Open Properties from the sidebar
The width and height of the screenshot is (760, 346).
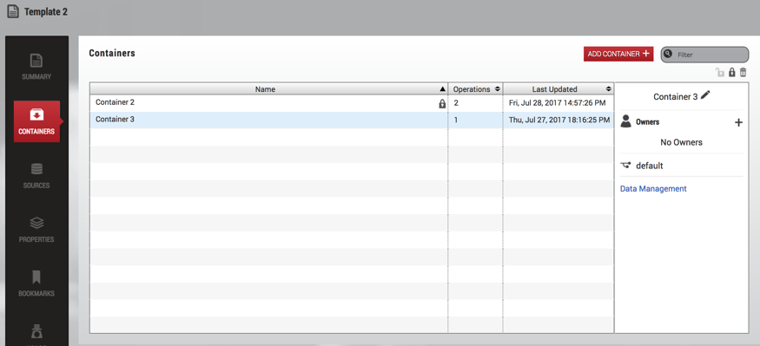point(36,230)
